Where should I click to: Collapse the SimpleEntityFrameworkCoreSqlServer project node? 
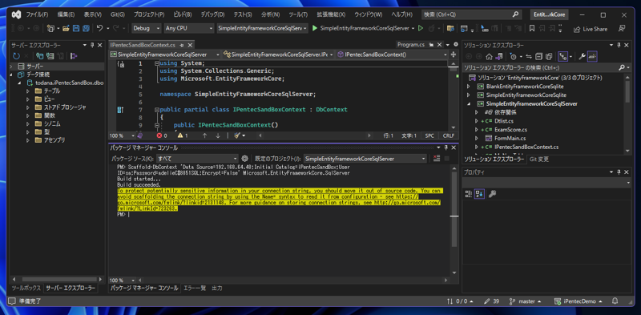coord(469,103)
